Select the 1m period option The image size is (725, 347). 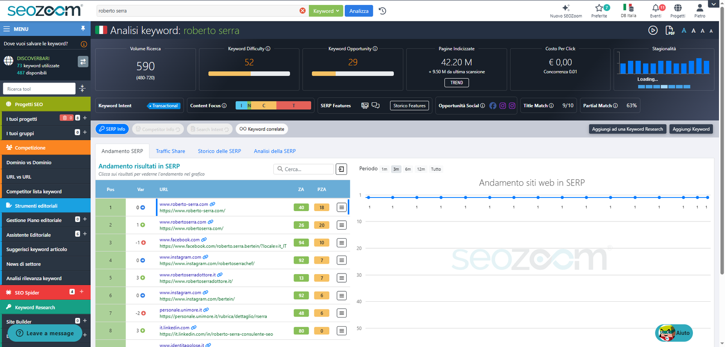coord(384,169)
